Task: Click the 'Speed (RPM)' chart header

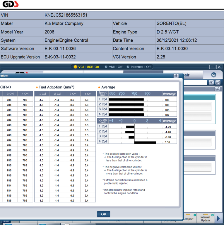Action: point(103,93)
